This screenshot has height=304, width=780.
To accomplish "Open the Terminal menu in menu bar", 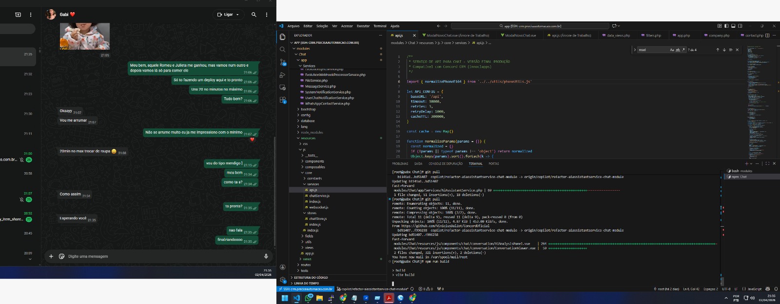I will coord(380,26).
